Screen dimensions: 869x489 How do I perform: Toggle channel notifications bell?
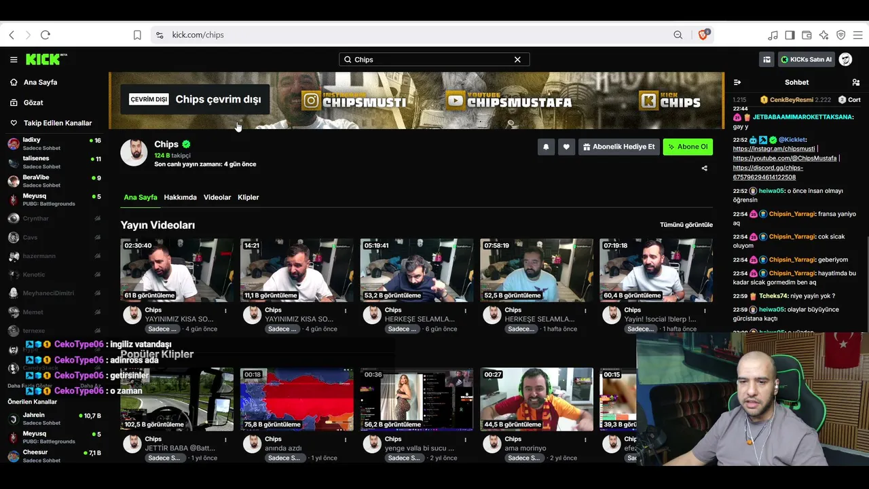[546, 147]
